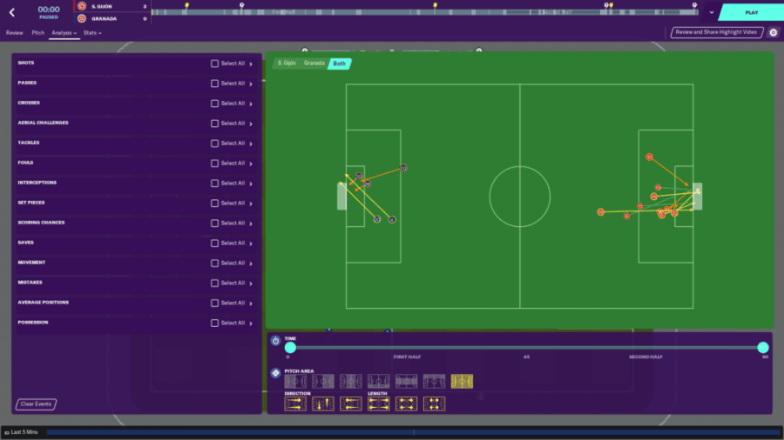Check Select All for Shots
The width and height of the screenshot is (784, 440).
pyautogui.click(x=215, y=63)
